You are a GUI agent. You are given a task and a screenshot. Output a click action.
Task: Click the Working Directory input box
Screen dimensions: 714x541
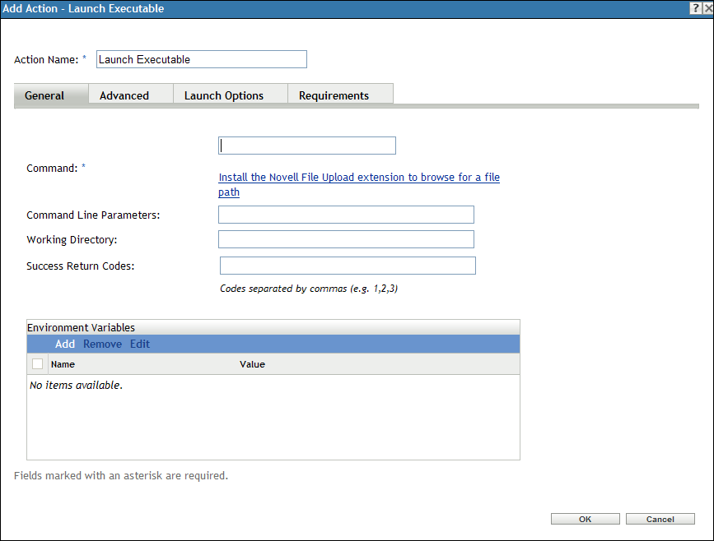click(x=346, y=238)
